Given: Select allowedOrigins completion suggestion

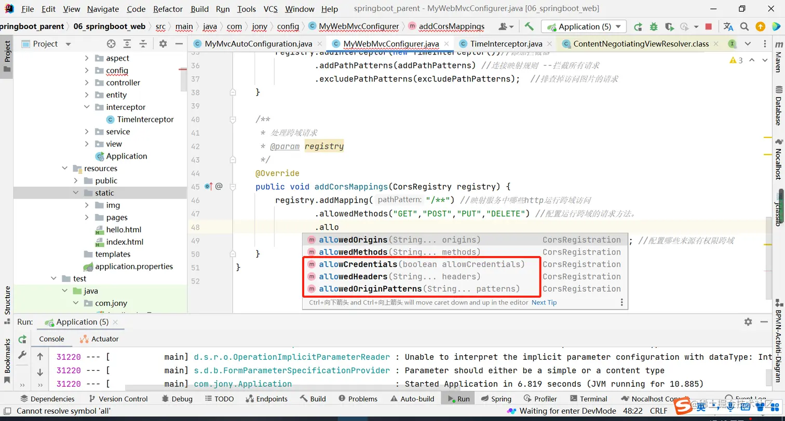Looking at the screenshot, I should click(465, 240).
